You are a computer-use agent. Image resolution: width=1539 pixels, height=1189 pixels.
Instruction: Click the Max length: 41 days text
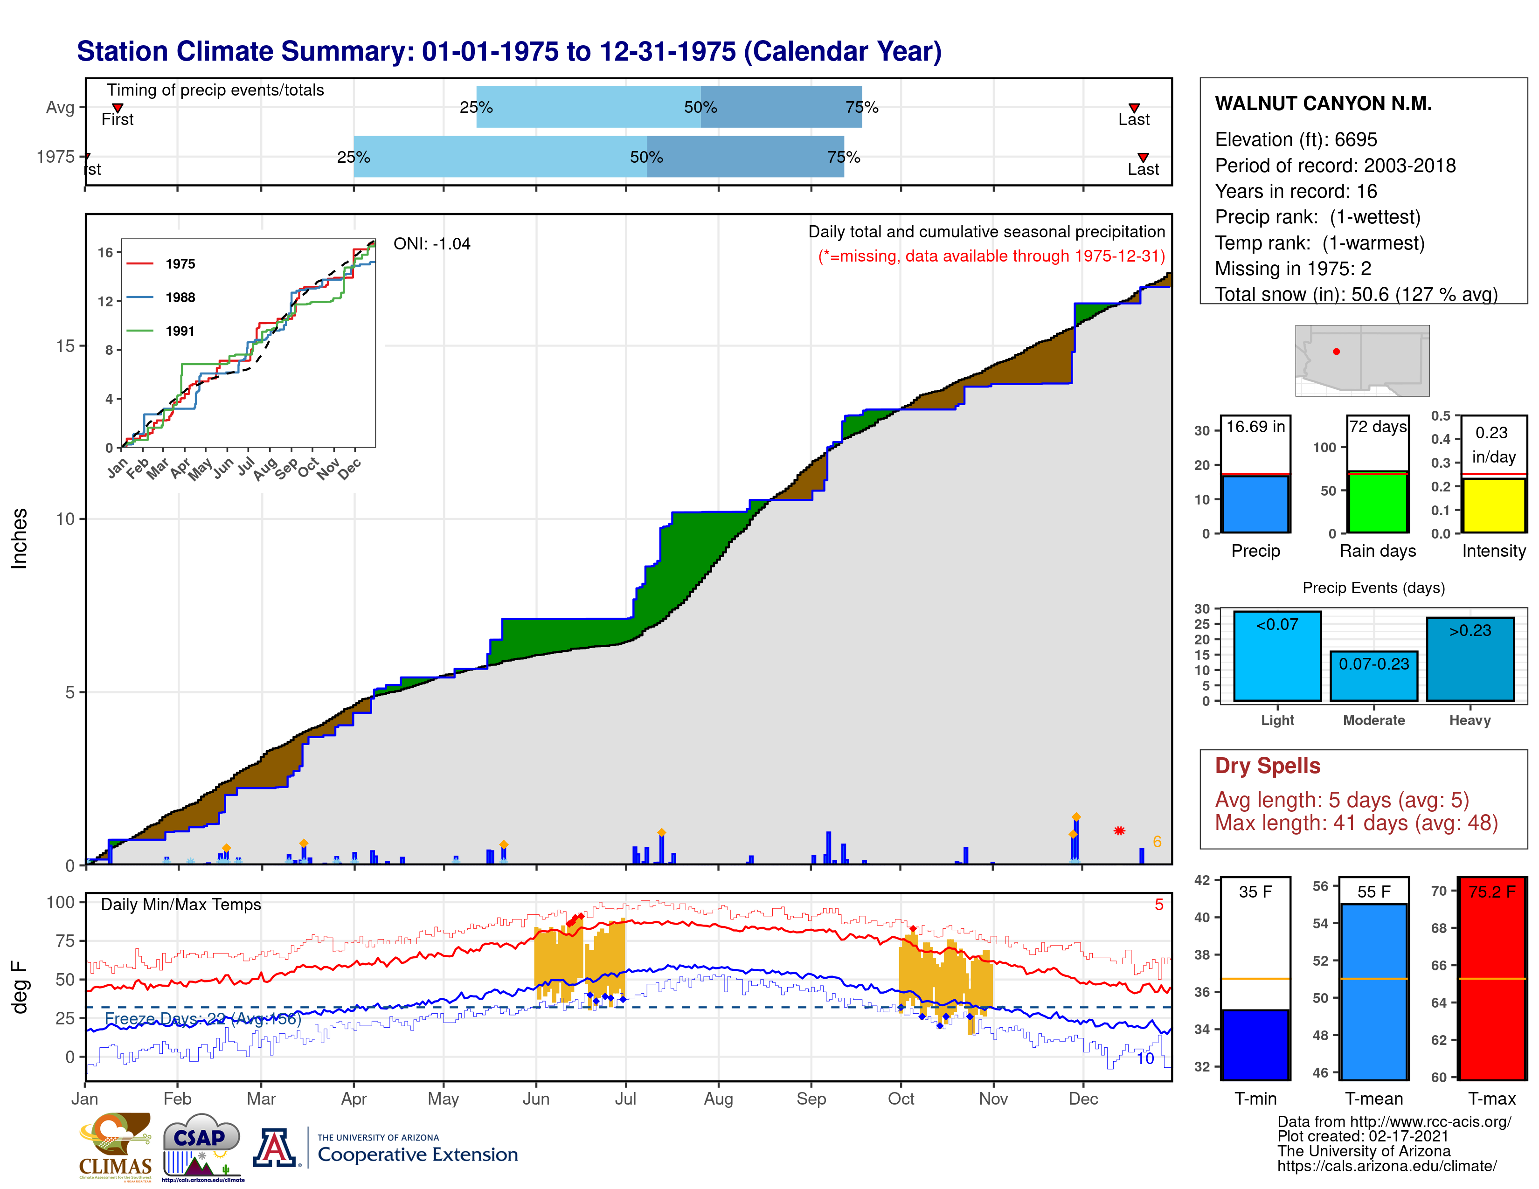tap(1356, 823)
